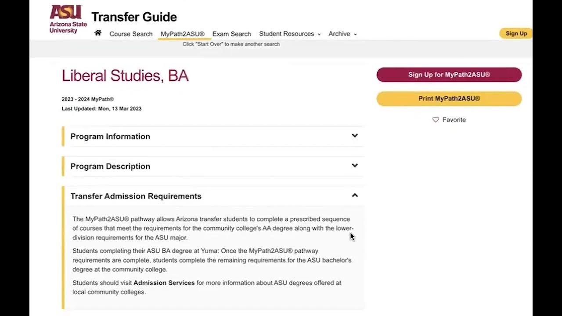This screenshot has height=316, width=562.
Task: Click the Liberal Studies, BA page heading
Action: 125,76
